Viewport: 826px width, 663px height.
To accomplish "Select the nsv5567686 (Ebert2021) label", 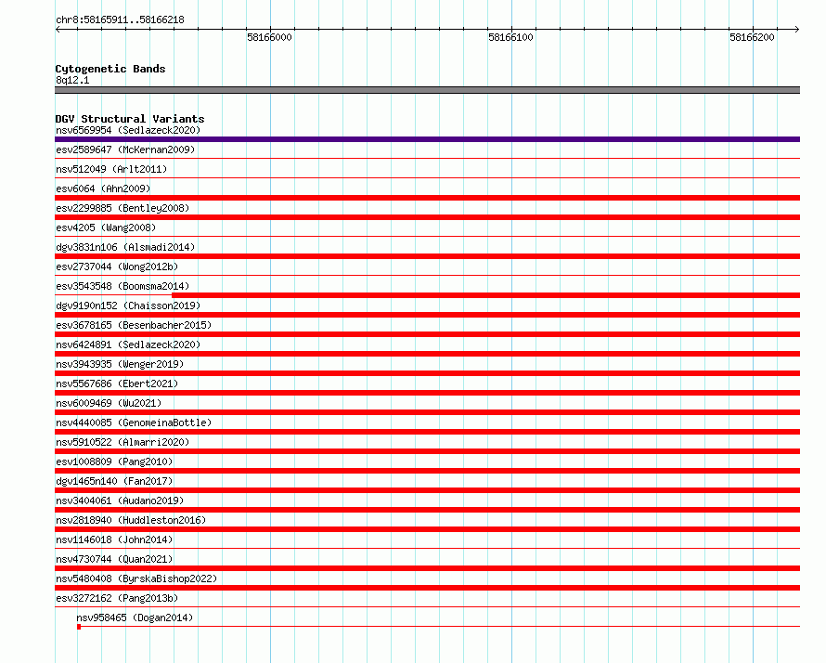I will click(117, 383).
